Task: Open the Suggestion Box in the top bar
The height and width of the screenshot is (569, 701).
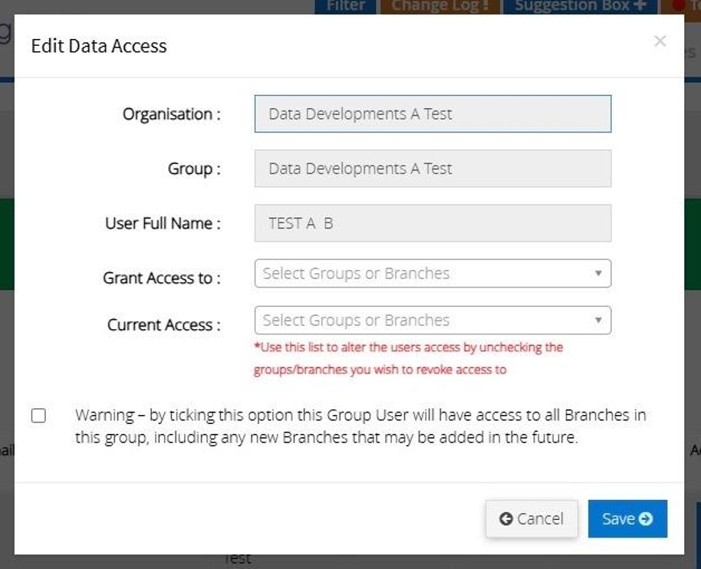Action: point(571,6)
